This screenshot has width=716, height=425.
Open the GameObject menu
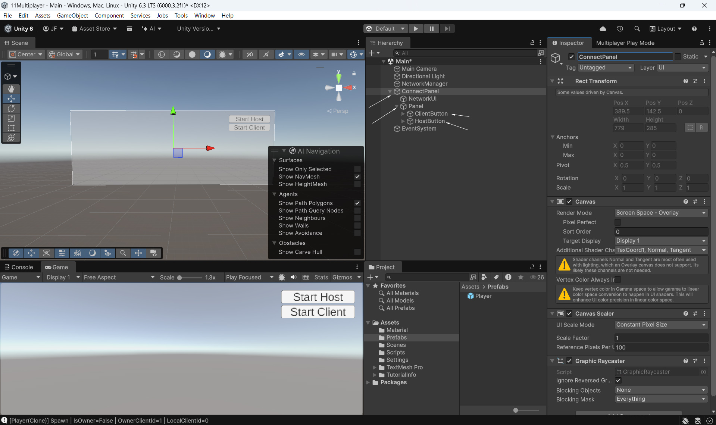pos(72,15)
